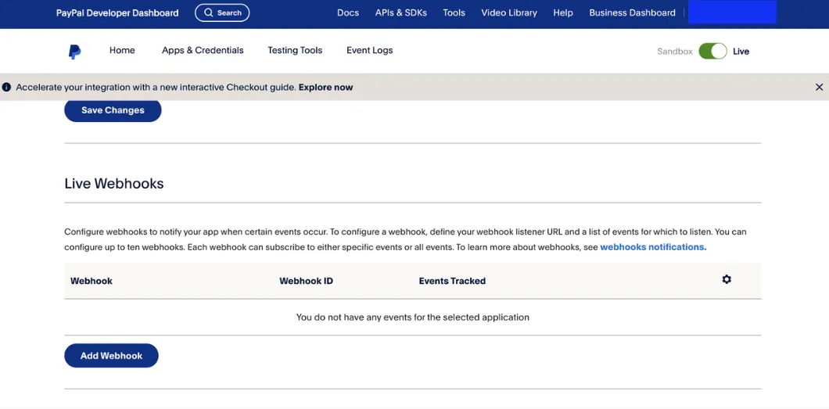Open the Tools menu
829x409 pixels.
coord(454,13)
